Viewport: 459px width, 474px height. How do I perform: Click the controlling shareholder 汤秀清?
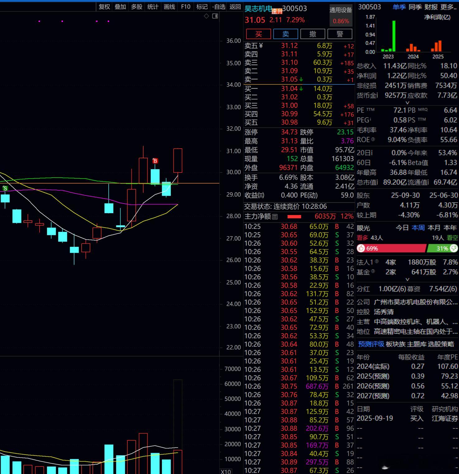tap(384, 312)
